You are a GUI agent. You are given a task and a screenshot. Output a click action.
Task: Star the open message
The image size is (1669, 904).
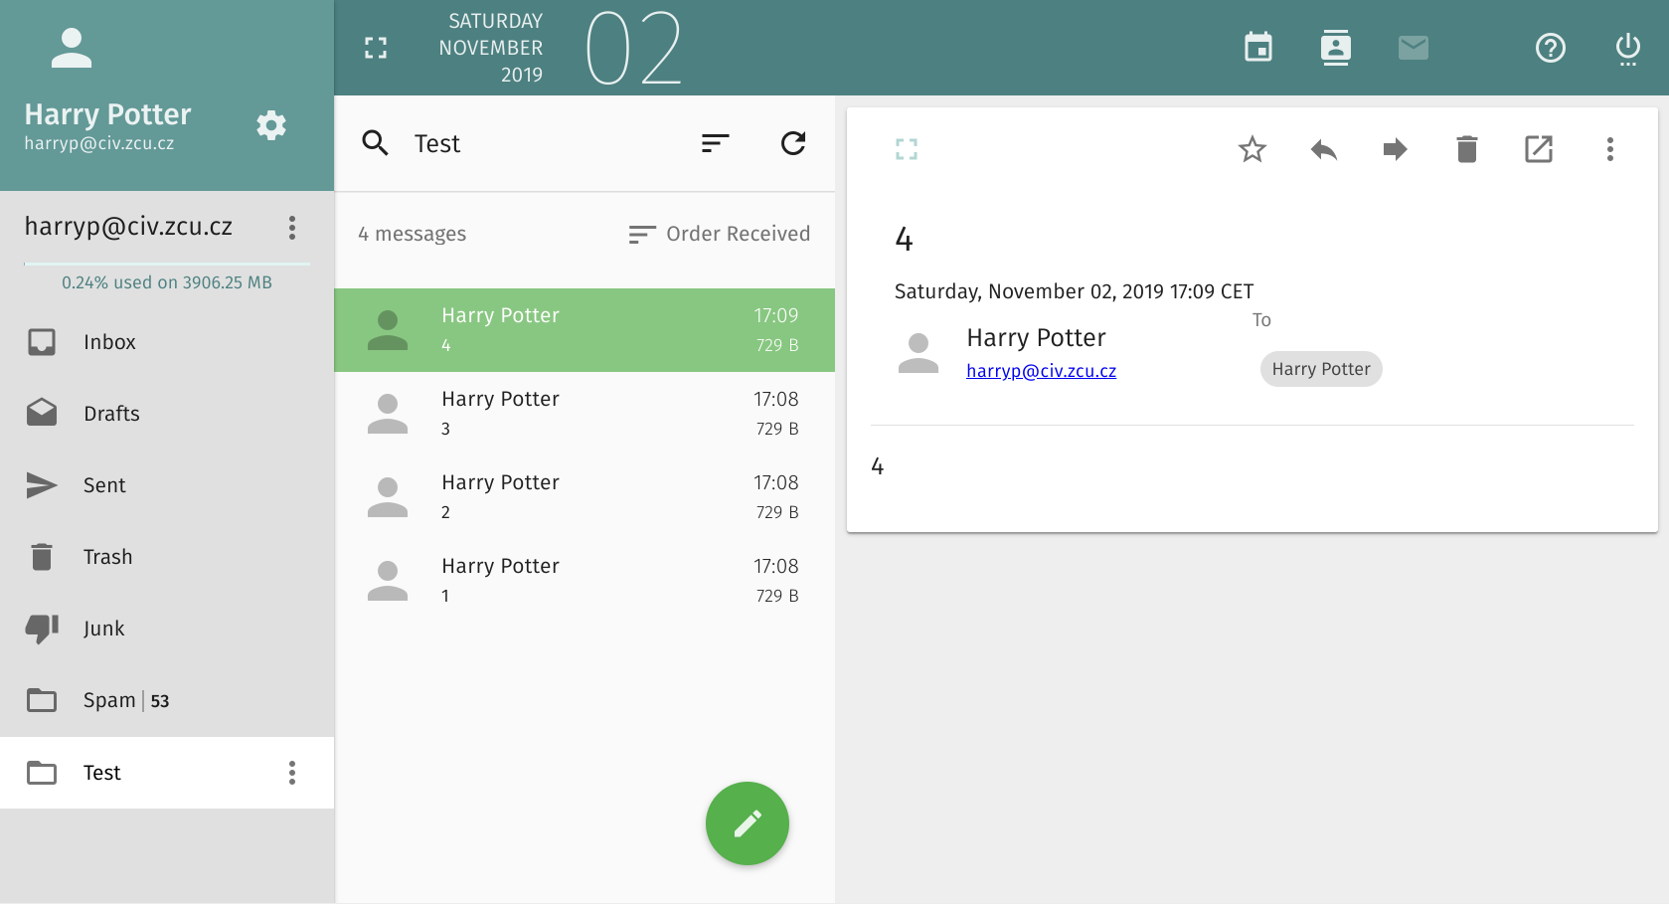pos(1252,150)
